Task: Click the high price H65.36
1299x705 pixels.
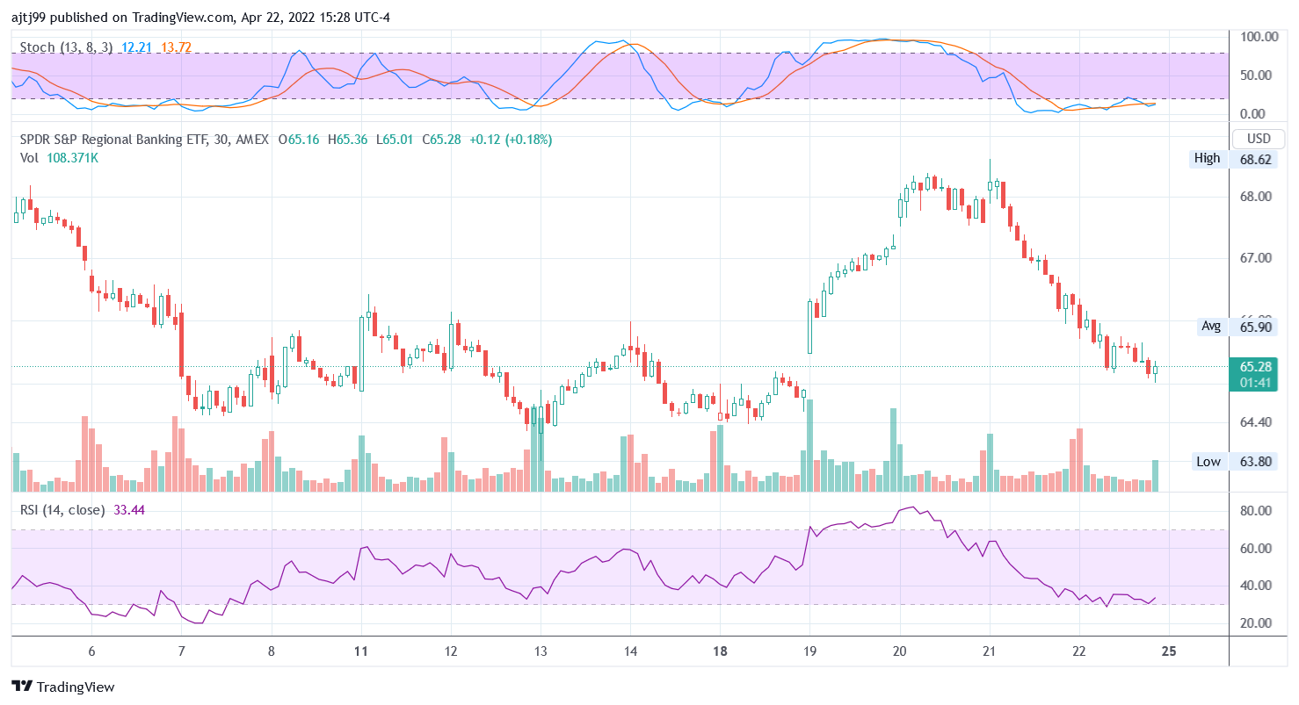Action: 348,139
